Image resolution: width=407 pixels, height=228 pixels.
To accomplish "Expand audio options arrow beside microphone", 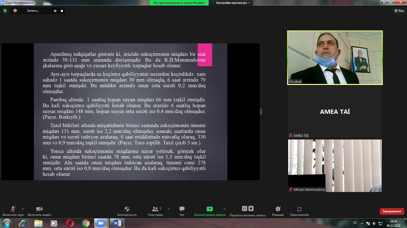I will [23, 209].
